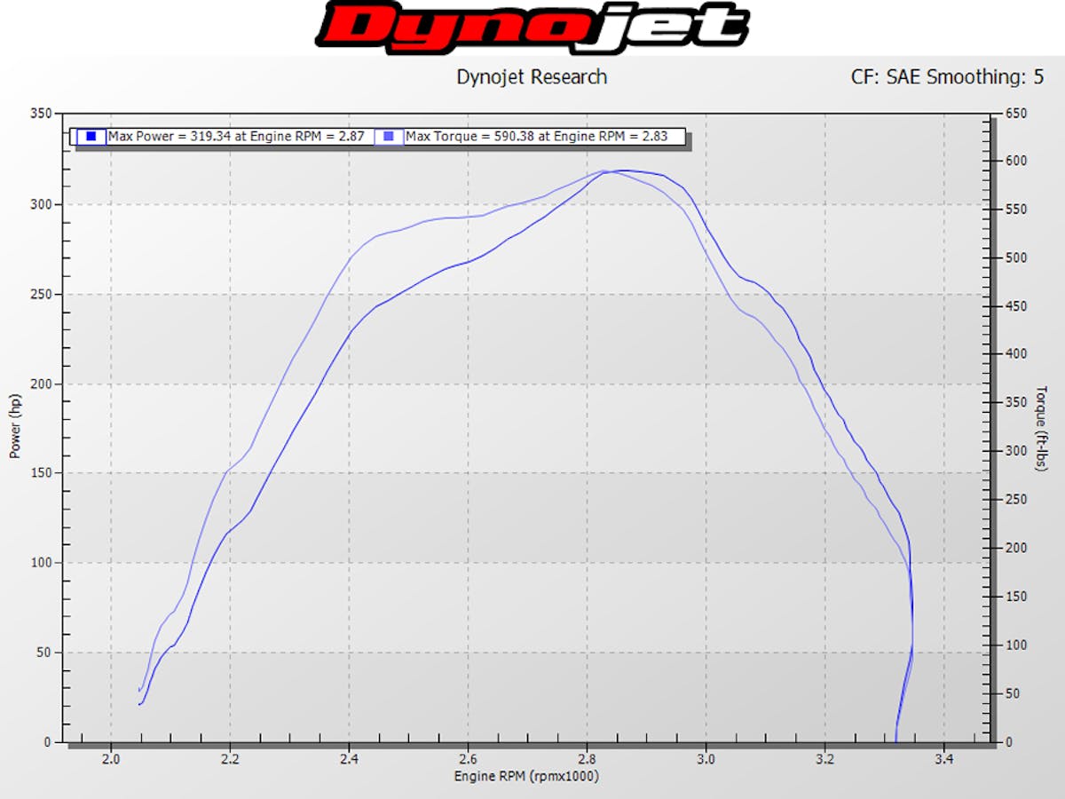The width and height of the screenshot is (1065, 799).
Task: Select the Max Torque = 590.38 legend text
Action: (542, 137)
